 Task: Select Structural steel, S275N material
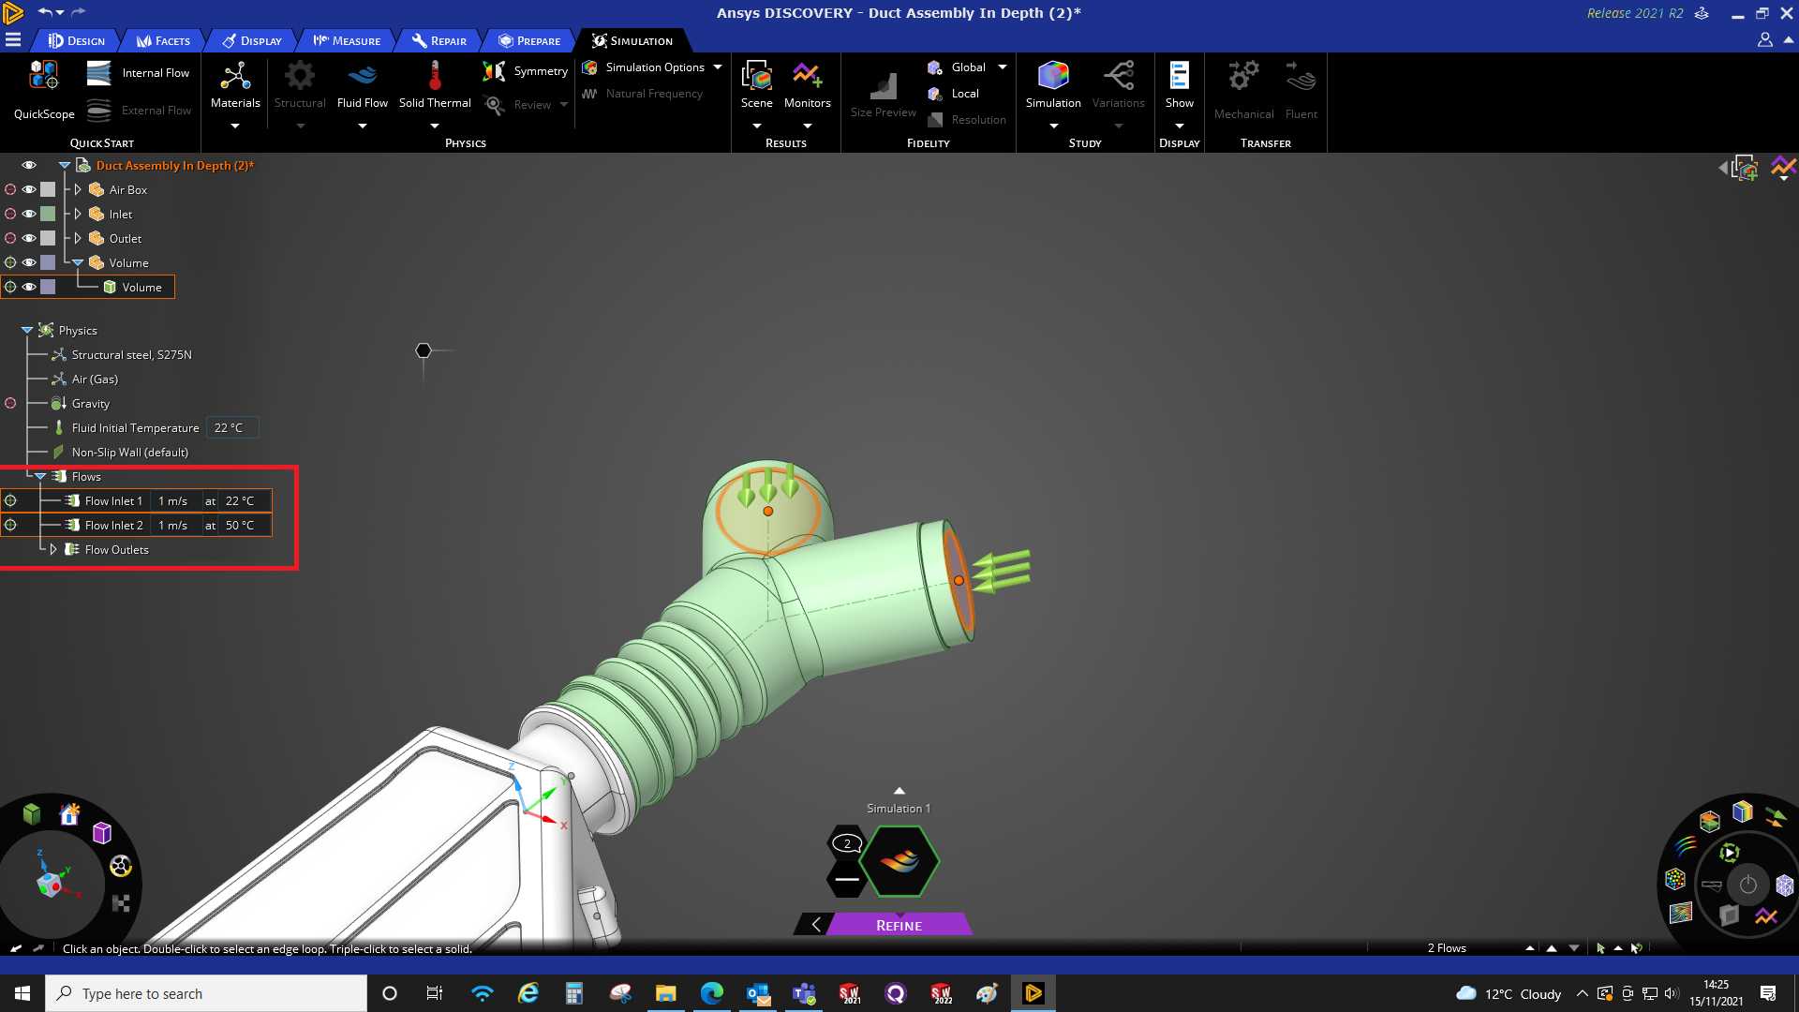click(x=131, y=355)
